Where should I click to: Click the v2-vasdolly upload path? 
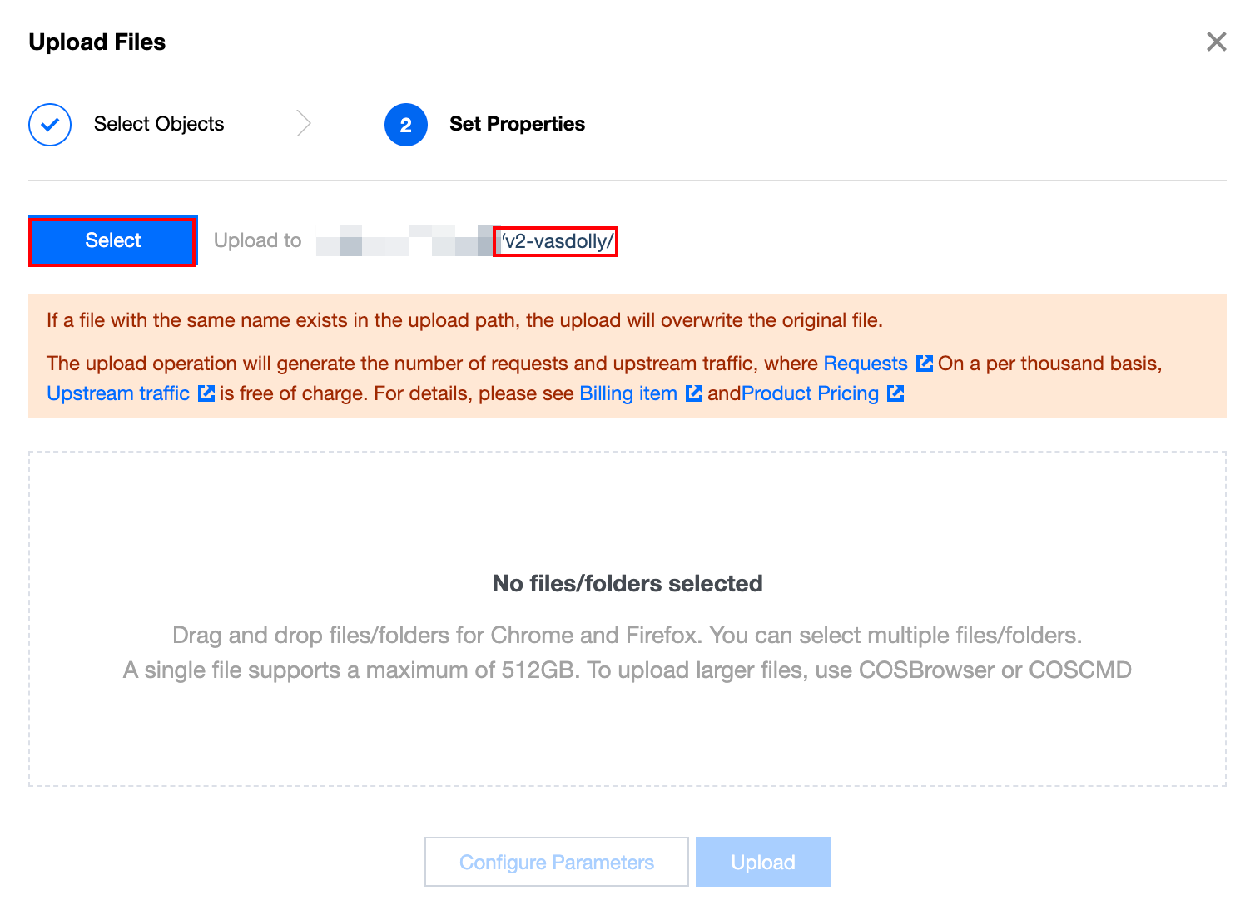point(556,241)
